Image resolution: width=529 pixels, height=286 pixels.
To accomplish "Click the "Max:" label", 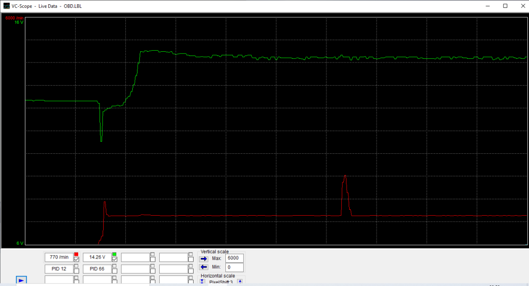I will pos(216,259).
